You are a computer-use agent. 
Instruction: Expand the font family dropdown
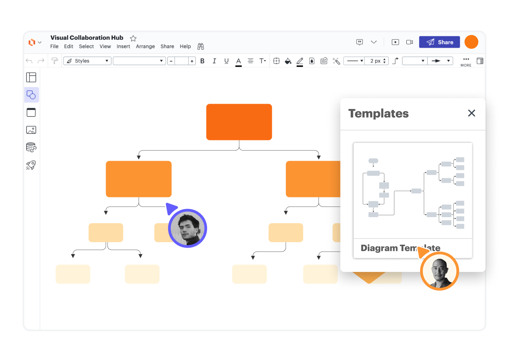coord(139,61)
